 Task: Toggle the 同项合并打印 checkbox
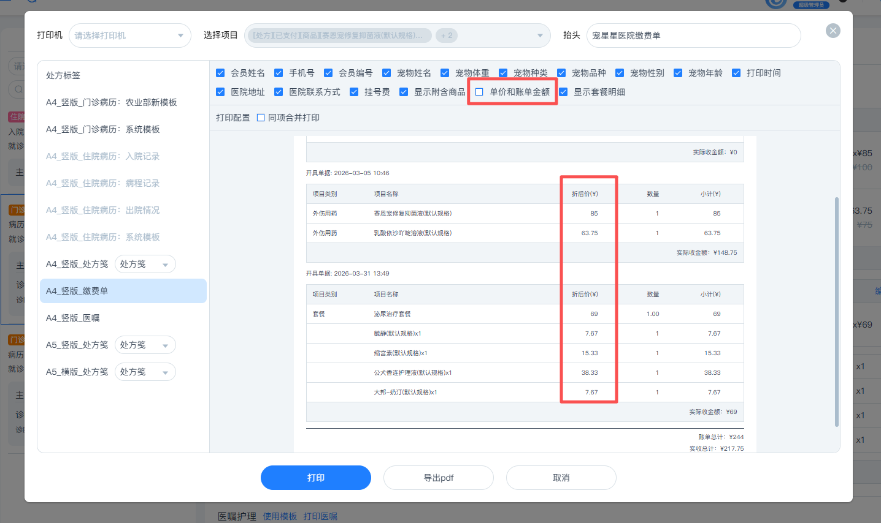[261, 118]
